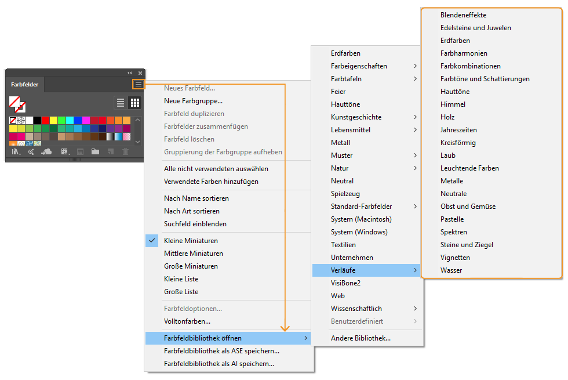
Task: Open the show swatch kinds menu icon
Action: tap(65, 151)
